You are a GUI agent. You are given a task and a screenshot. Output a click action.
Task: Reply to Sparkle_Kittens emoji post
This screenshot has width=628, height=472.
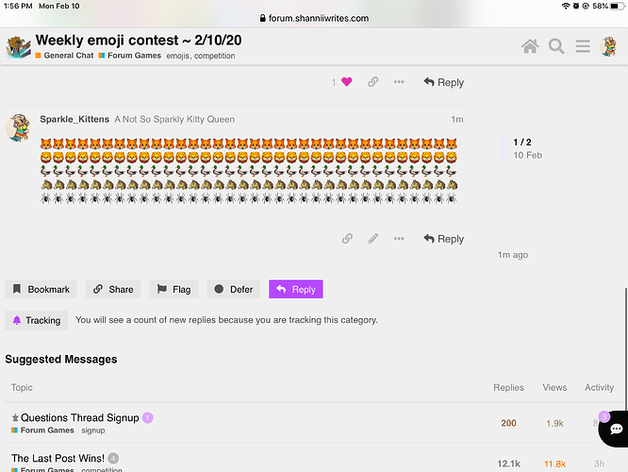pyautogui.click(x=444, y=239)
